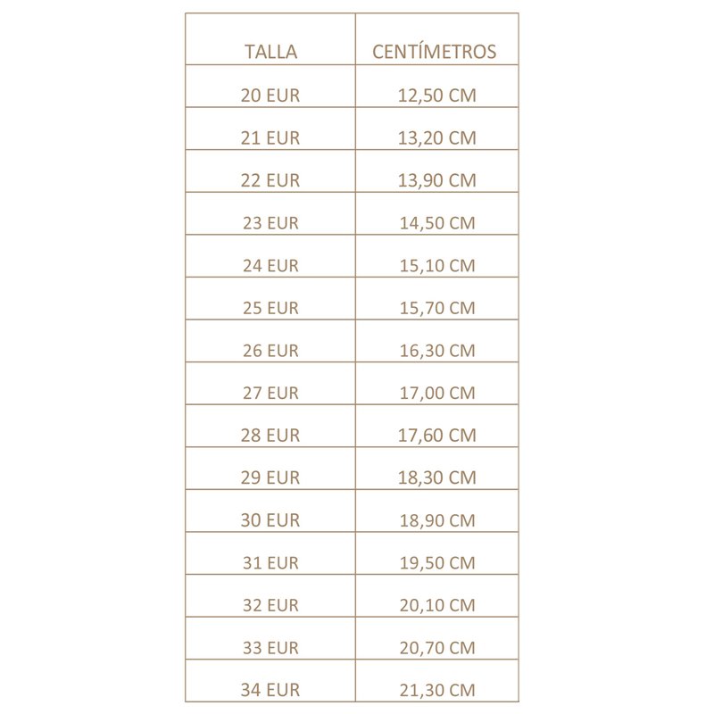Select the 25 EUR size cell
The height and width of the screenshot is (714, 714).
click(270, 308)
